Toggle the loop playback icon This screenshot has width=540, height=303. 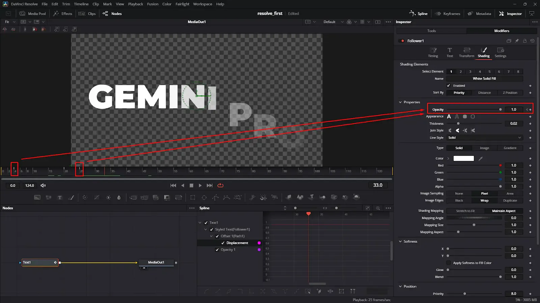220,186
